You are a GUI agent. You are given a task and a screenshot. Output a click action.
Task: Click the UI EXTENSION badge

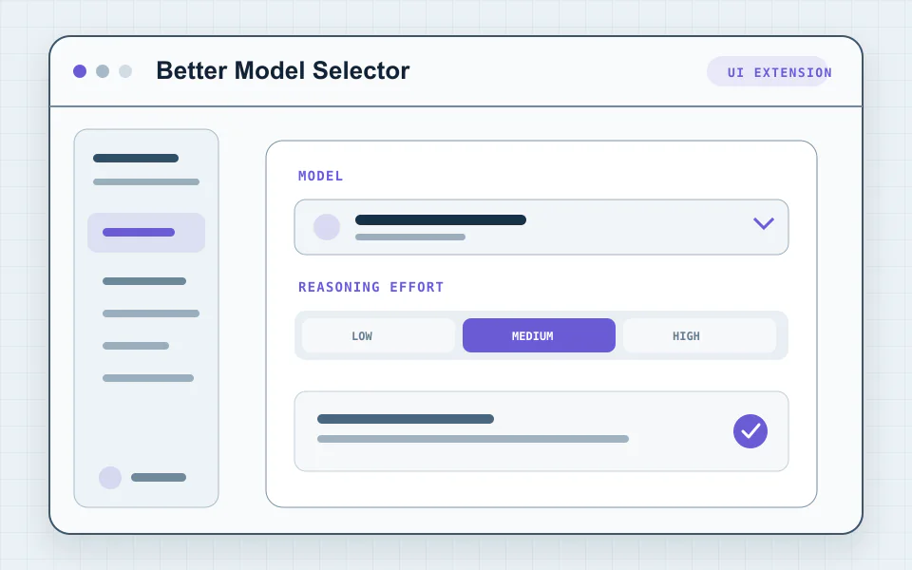768,71
